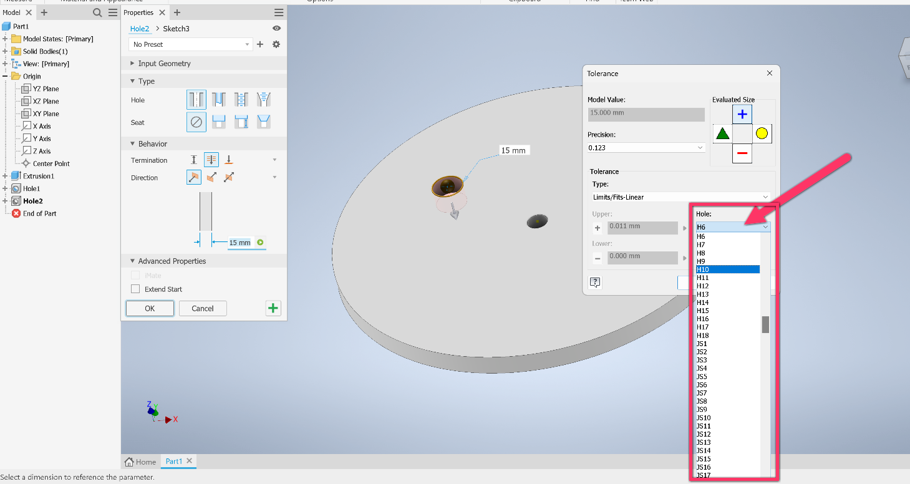910x484 pixels.
Task: Collapse the Hole dropdown showing H6
Action: (x=733, y=227)
